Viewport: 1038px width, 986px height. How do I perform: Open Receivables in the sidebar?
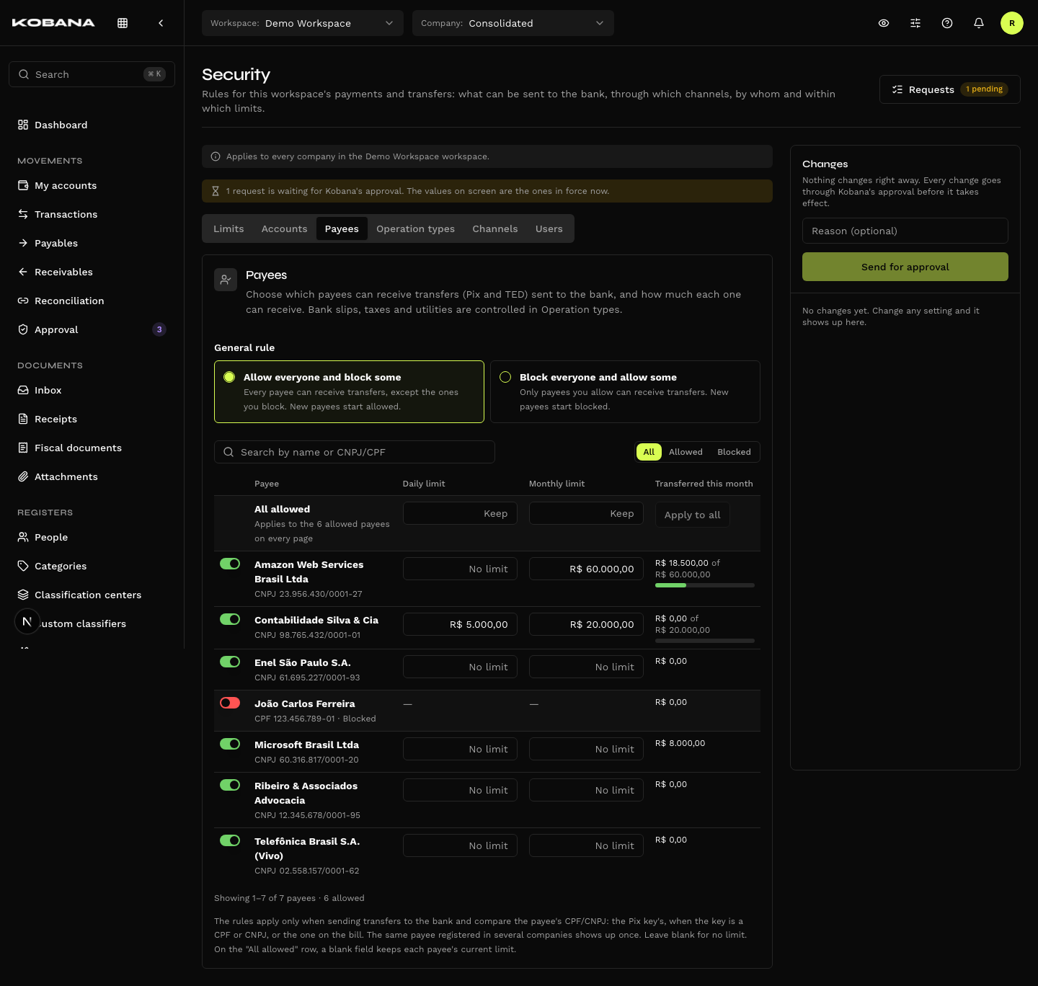[92, 272]
